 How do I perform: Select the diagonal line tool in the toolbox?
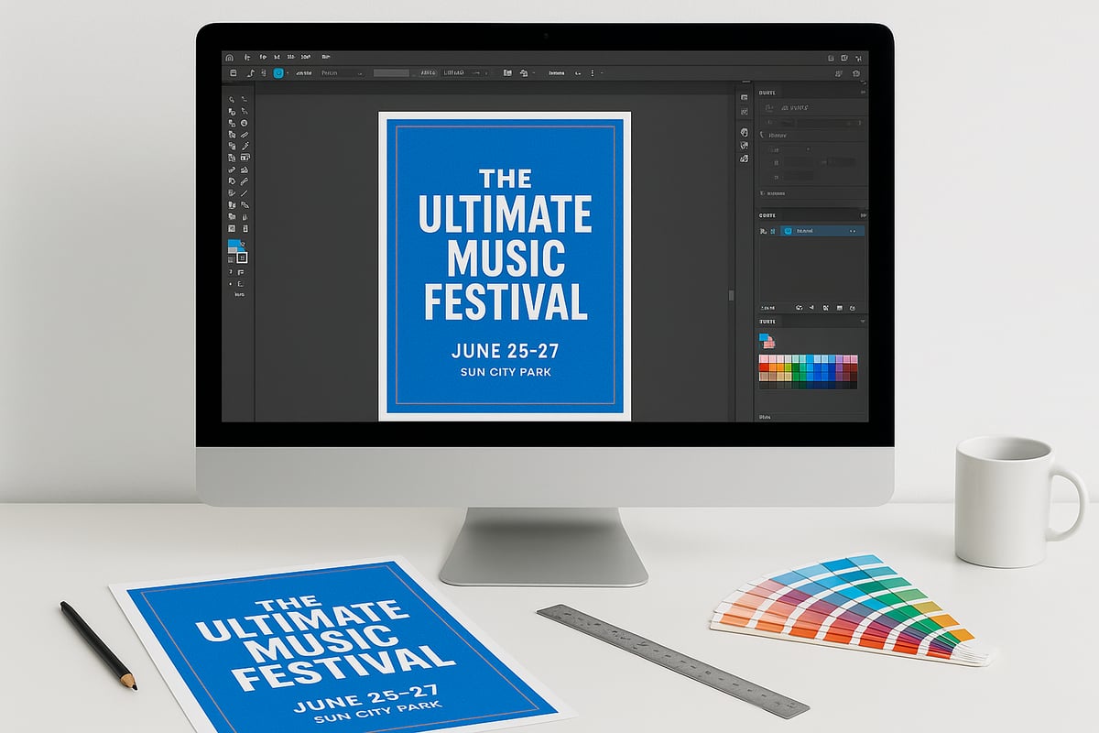245,192
